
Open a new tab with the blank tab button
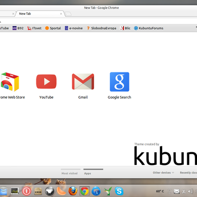[68, 14]
